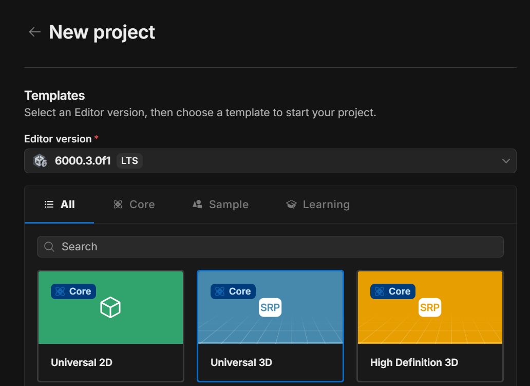Click the Core badge on High Definition 3D

coord(393,291)
